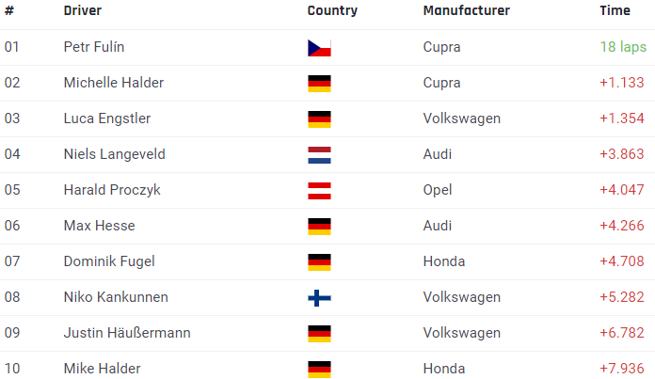Click the +7.936 time for Mike Halder
The image size is (655, 379).
(621, 369)
